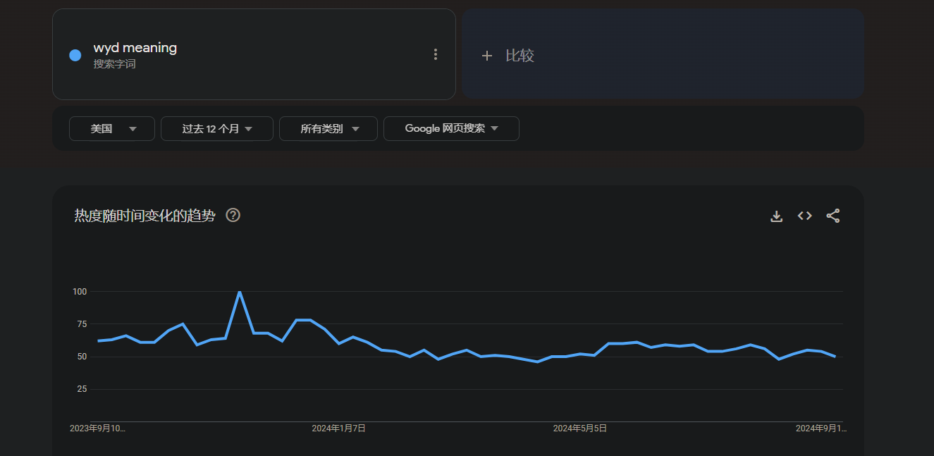
Task: Open the embed code icon for chart
Action: 804,216
